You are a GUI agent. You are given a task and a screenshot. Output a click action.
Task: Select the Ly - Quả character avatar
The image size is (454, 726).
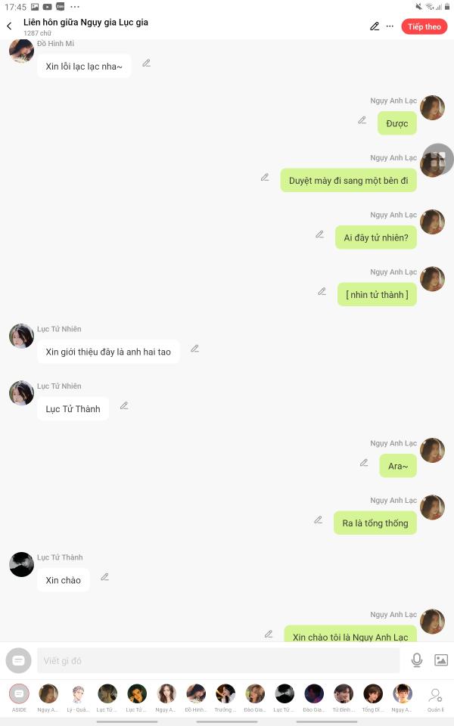click(x=78, y=697)
